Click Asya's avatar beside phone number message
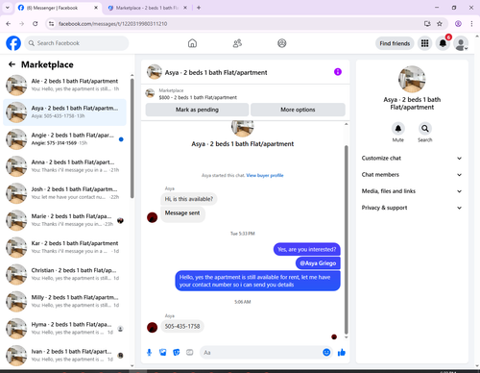Screen dimensions: 480x373 point(152,327)
